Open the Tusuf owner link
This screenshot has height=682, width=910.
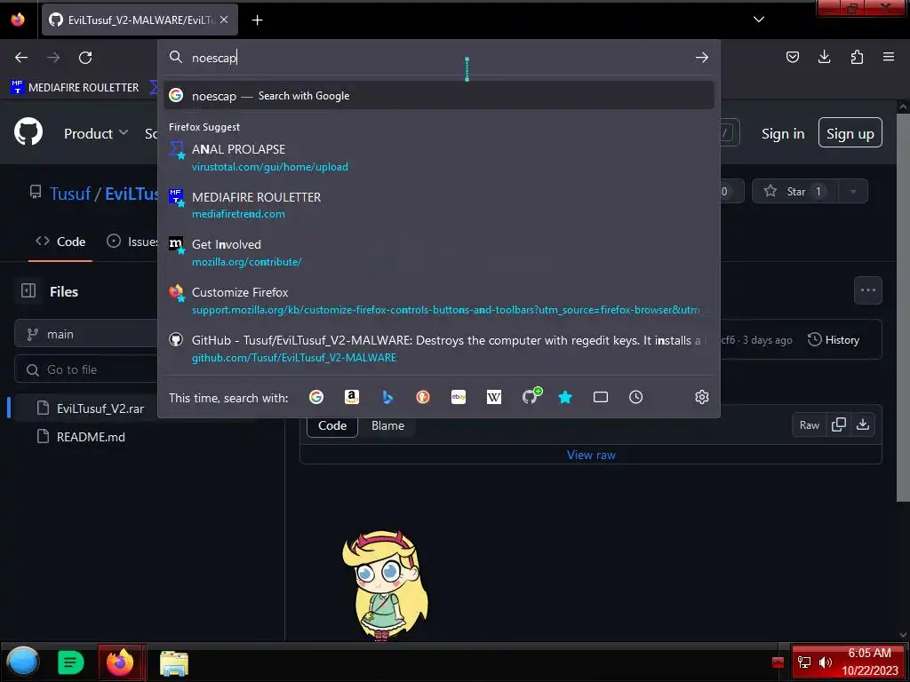[x=70, y=193]
